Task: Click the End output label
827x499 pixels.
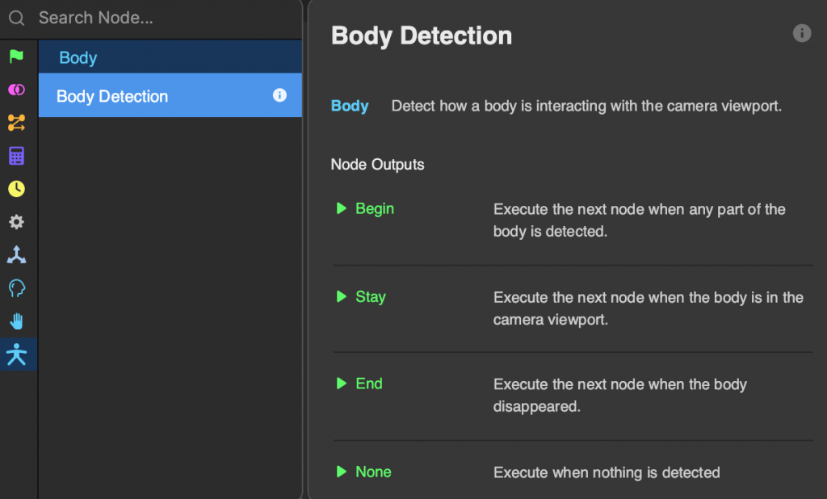Action: [x=368, y=384]
